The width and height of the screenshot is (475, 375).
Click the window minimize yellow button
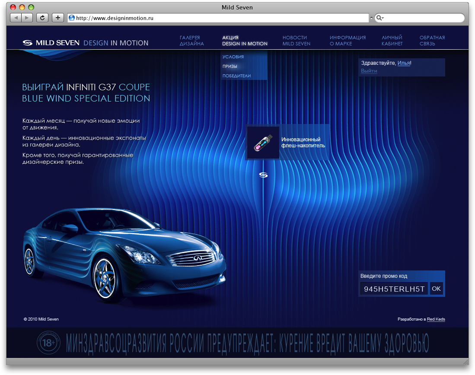coord(22,7)
